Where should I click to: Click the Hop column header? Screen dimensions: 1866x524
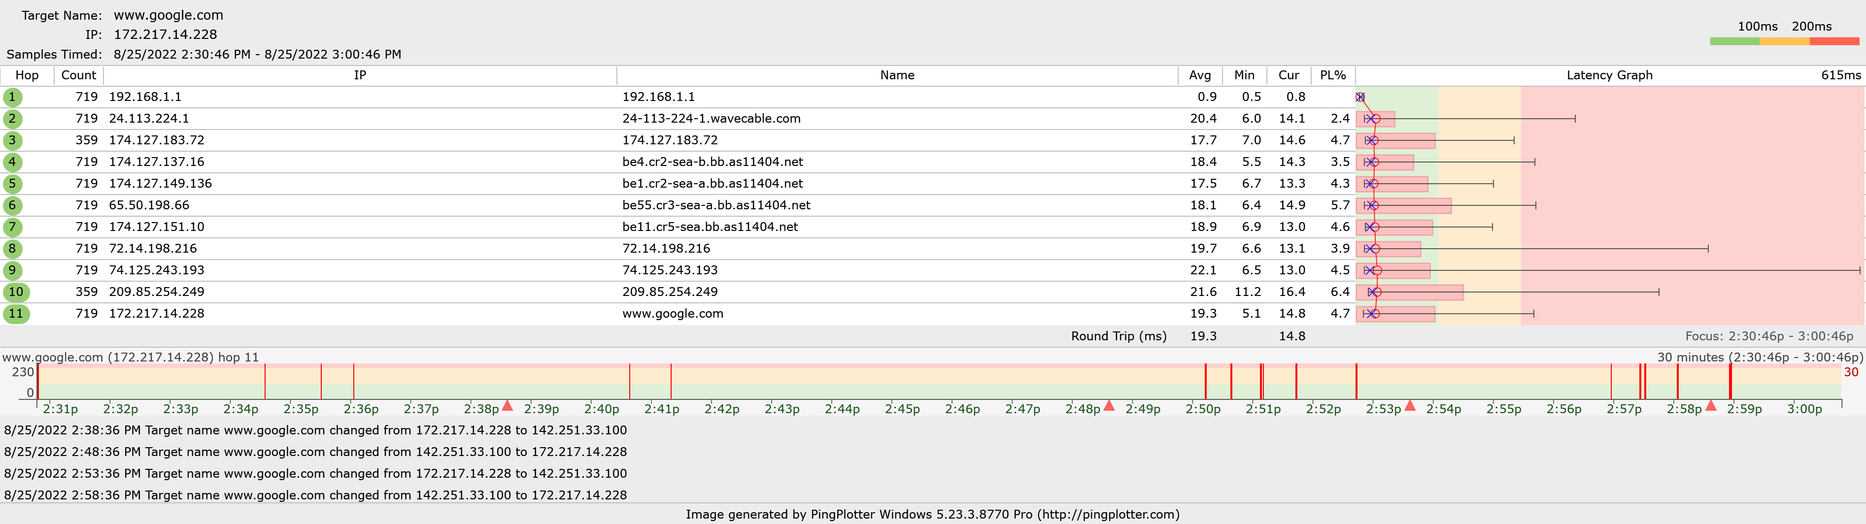tap(27, 75)
